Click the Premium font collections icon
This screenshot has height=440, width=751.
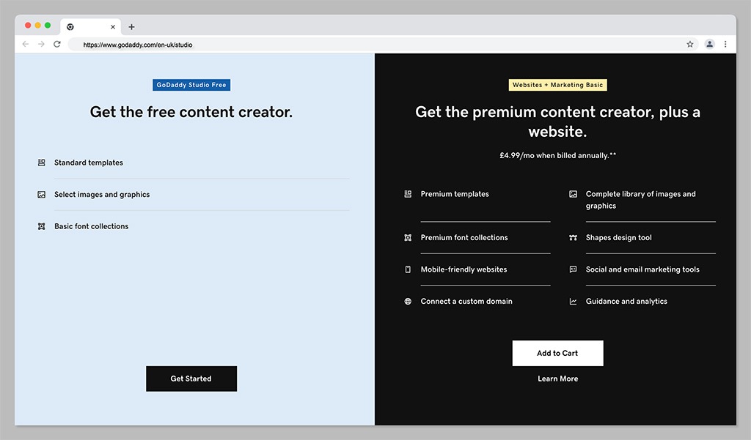(x=408, y=237)
